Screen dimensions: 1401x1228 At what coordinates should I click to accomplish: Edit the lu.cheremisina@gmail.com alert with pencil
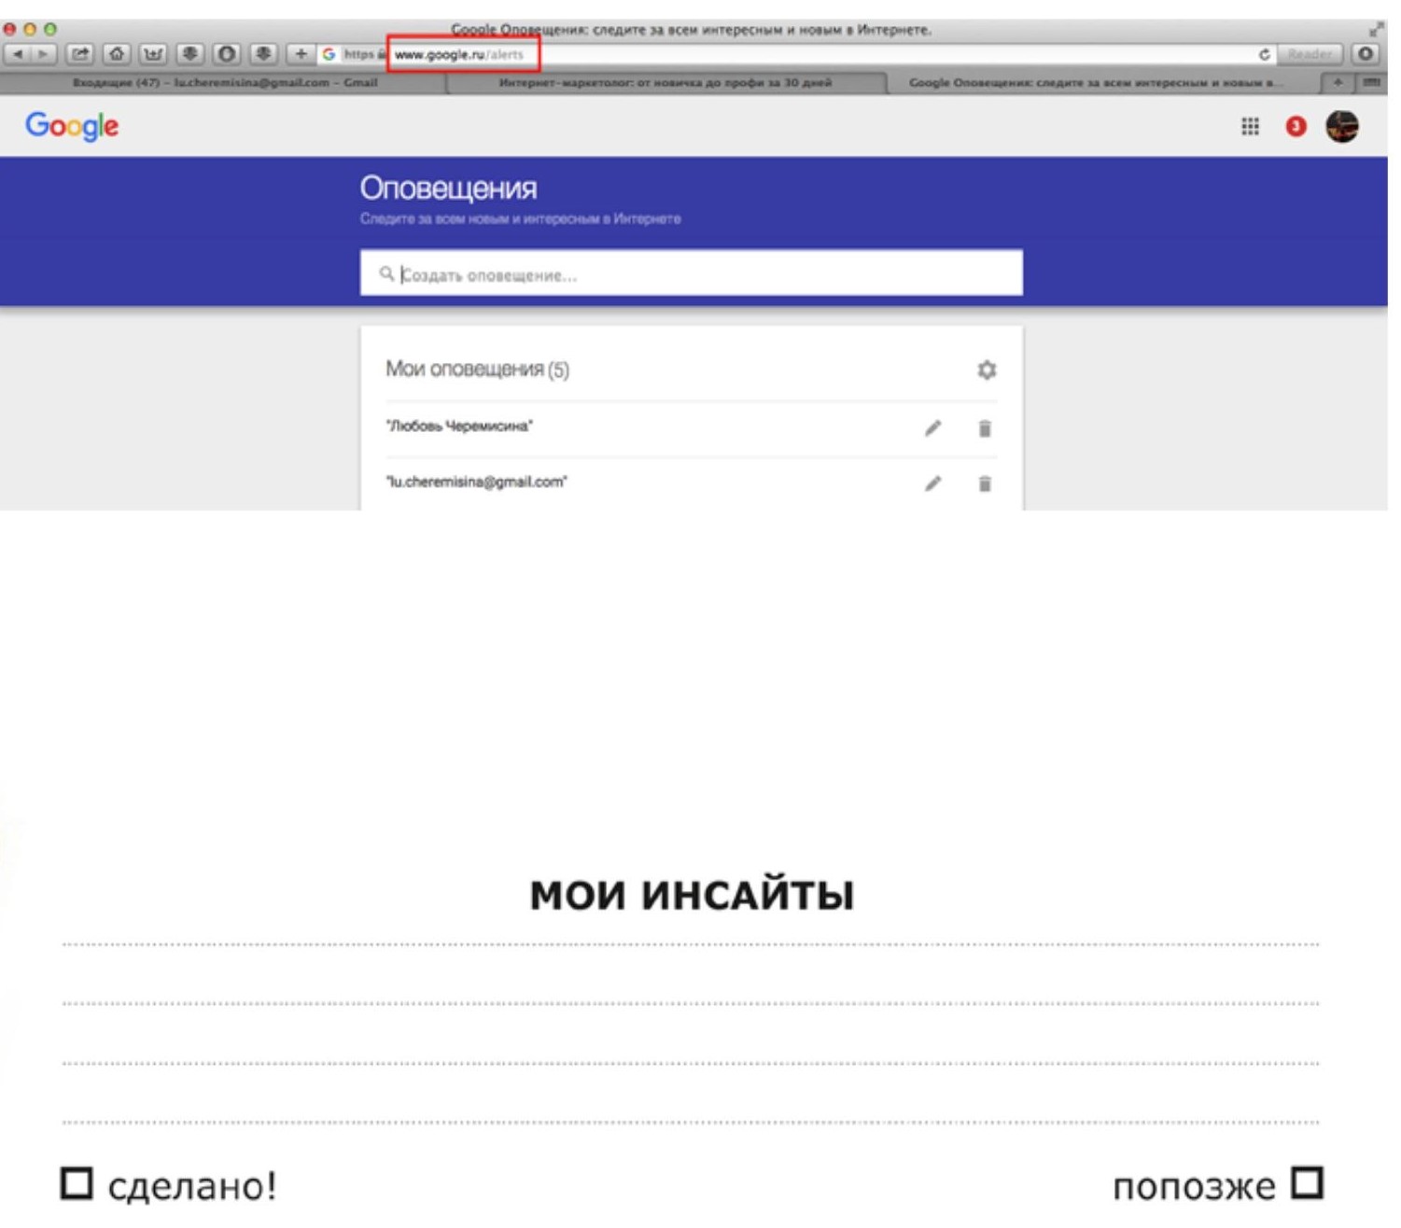pyautogui.click(x=932, y=483)
